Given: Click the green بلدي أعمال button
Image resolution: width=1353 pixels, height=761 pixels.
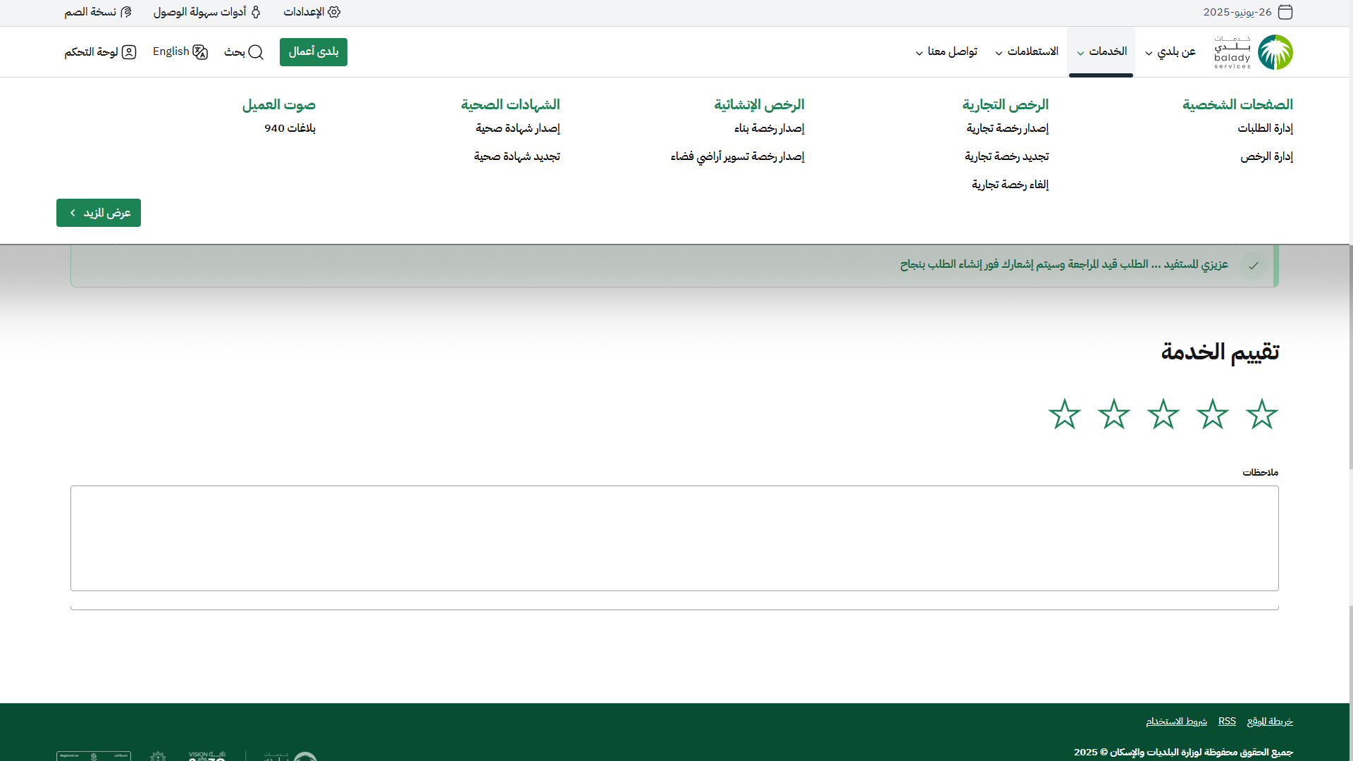Looking at the screenshot, I should [314, 52].
